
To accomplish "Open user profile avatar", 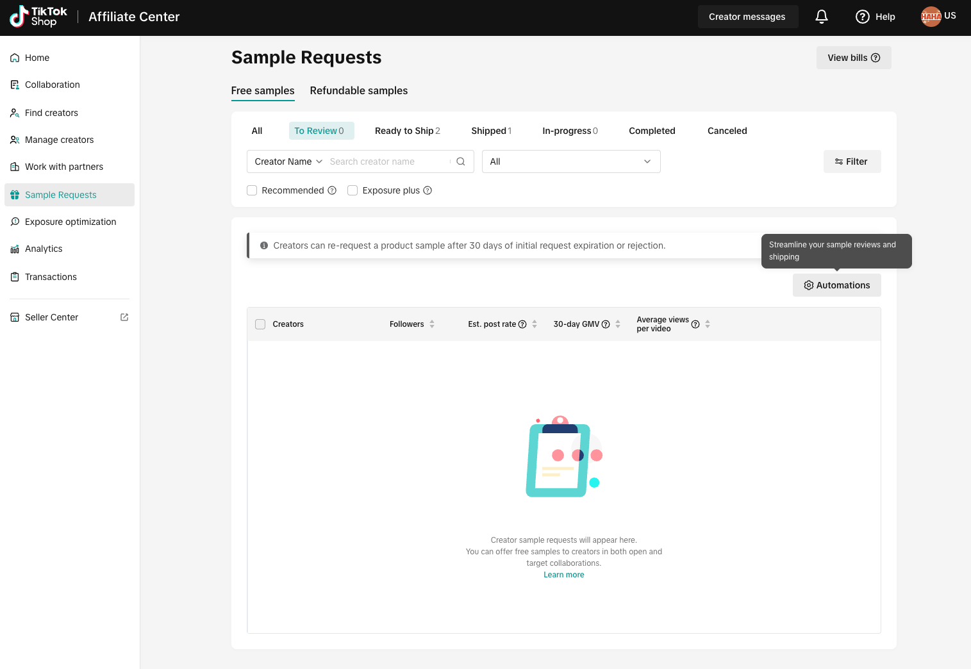I will point(931,17).
